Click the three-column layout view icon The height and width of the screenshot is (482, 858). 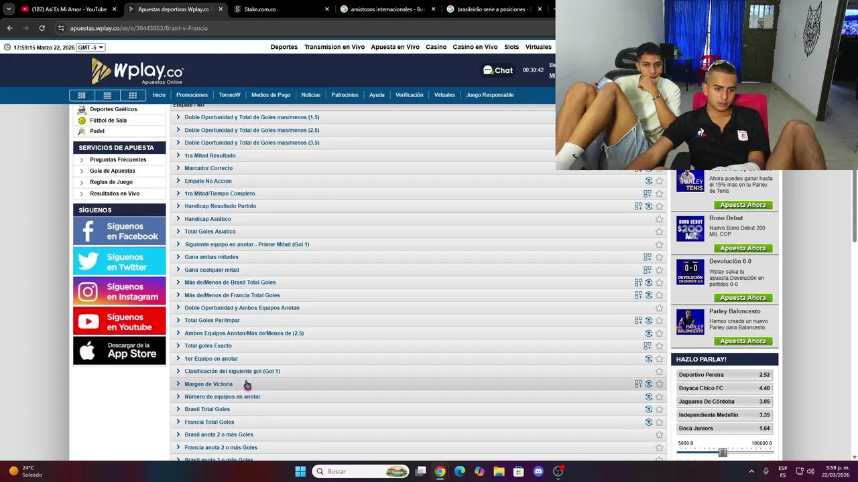pyautogui.click(x=82, y=95)
